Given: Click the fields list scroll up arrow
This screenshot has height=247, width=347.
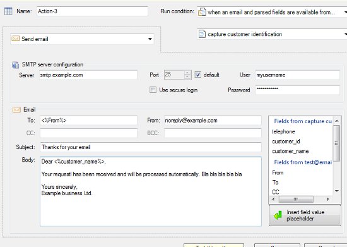Looking at the screenshot, I should coord(337,121).
